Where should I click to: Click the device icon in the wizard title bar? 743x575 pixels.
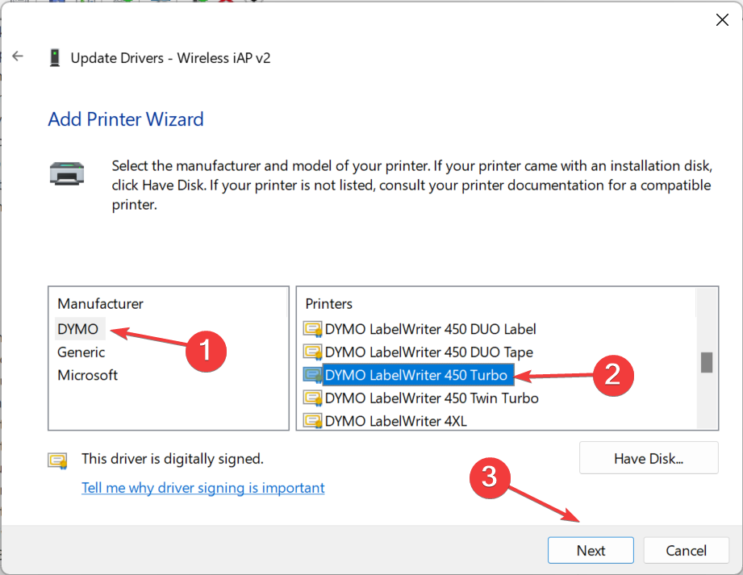53,56
